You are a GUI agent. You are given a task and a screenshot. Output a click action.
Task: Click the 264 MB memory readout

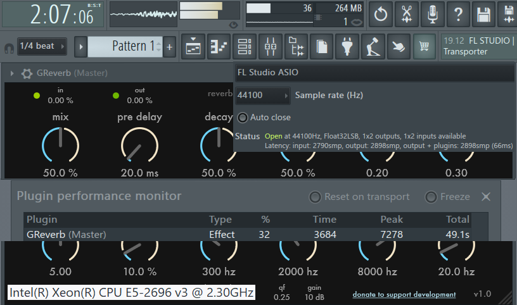point(348,8)
